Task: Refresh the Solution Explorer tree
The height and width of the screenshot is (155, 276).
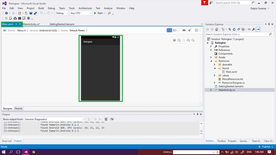Action: coord(234,29)
